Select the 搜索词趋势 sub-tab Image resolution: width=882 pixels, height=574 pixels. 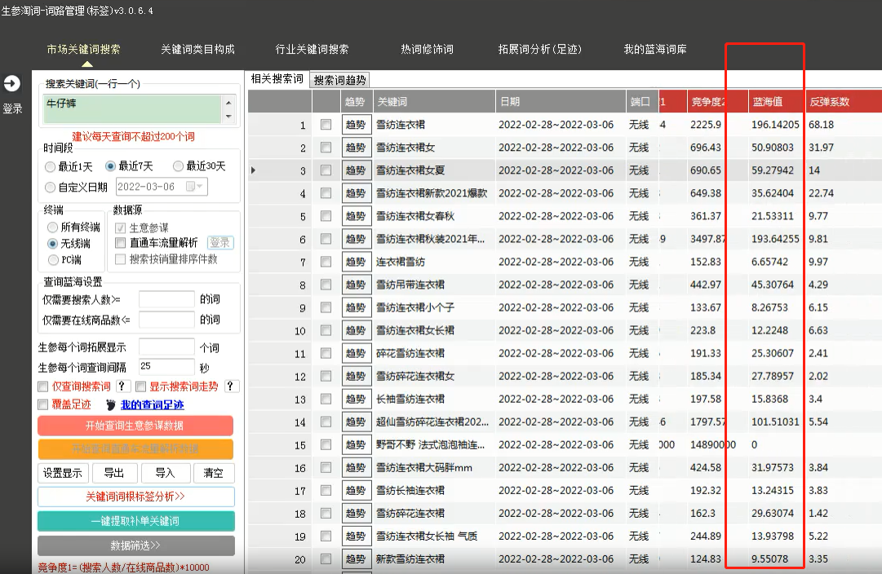point(339,80)
